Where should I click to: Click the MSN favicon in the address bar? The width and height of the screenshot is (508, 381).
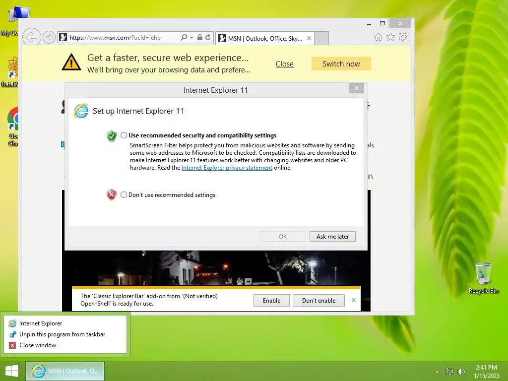(63, 37)
